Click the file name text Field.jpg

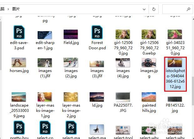pos(71,43)
